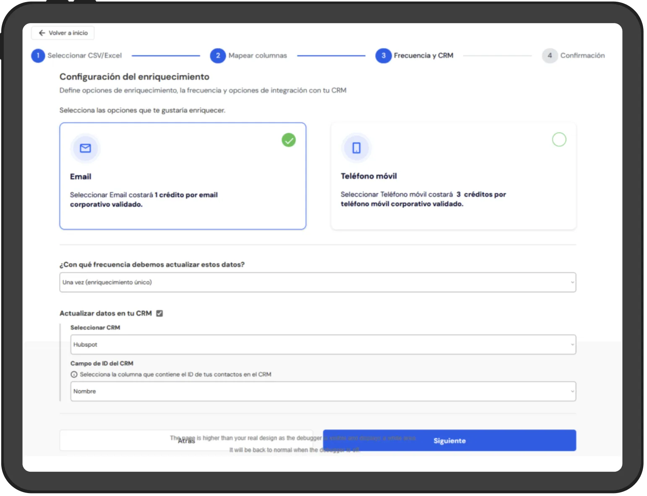647x496 pixels.
Task: Open the Seleccionar CRM dropdown showing Hubspot
Action: point(323,345)
